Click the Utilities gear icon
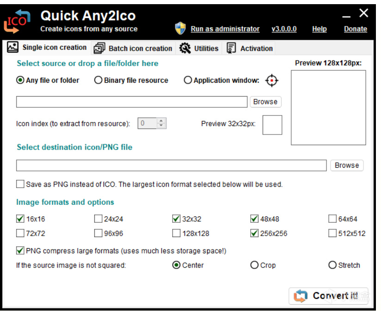 [x=185, y=48]
